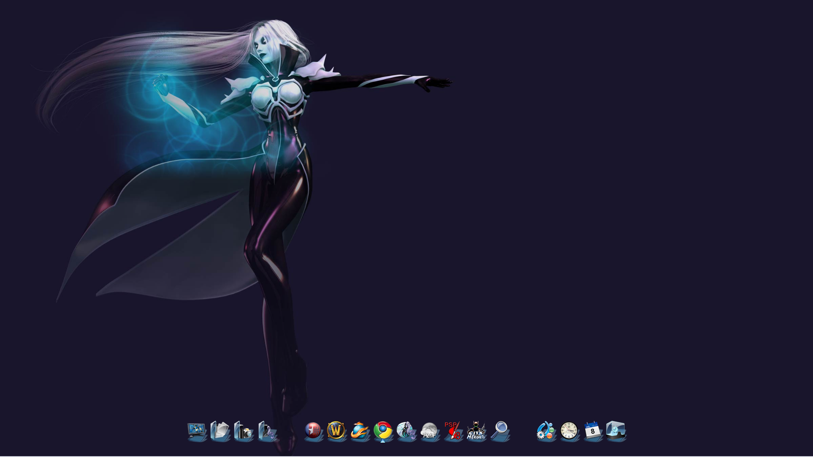Image resolution: width=813 pixels, height=457 pixels.
Task: Open the magnifying glass search icon
Action: click(x=500, y=431)
